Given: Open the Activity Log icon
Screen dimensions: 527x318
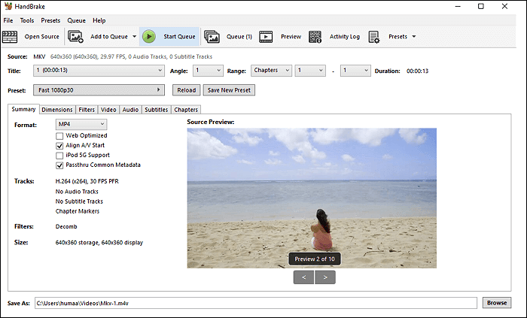Looking at the screenshot, I should pos(315,36).
